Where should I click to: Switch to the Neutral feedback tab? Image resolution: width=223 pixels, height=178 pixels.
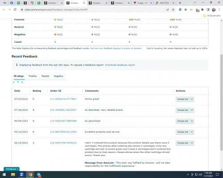[45, 76]
